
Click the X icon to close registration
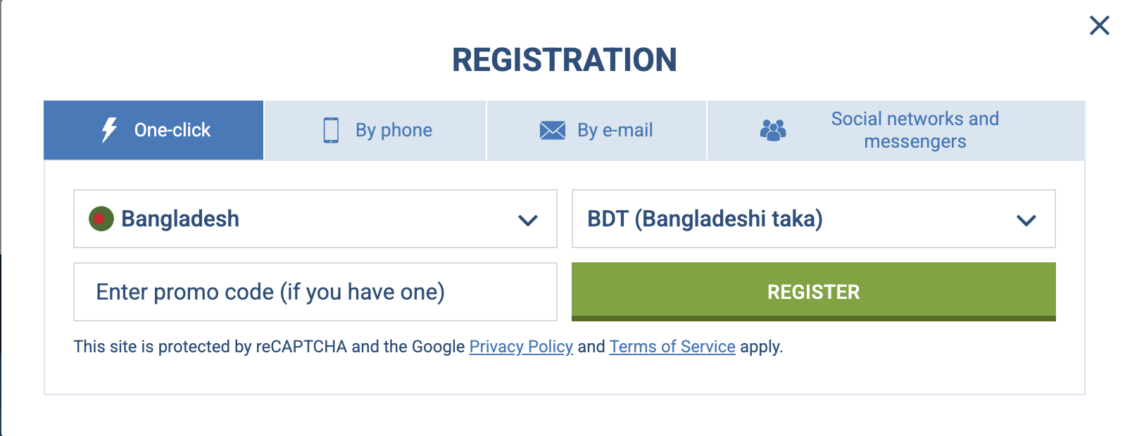pos(1098,25)
